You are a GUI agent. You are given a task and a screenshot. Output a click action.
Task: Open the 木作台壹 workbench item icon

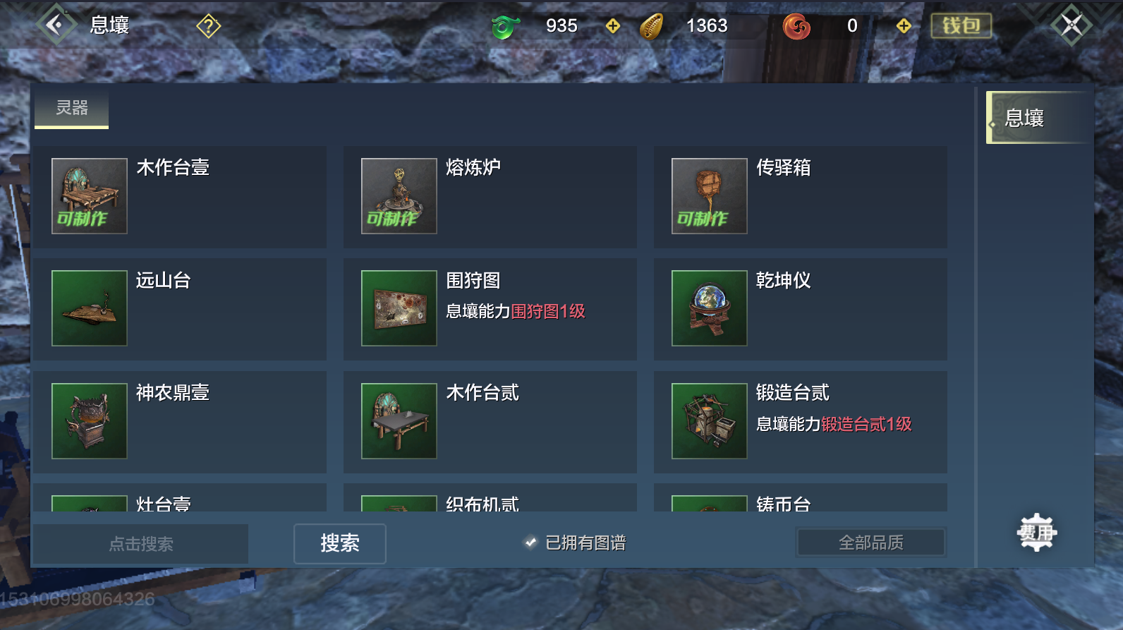90,196
